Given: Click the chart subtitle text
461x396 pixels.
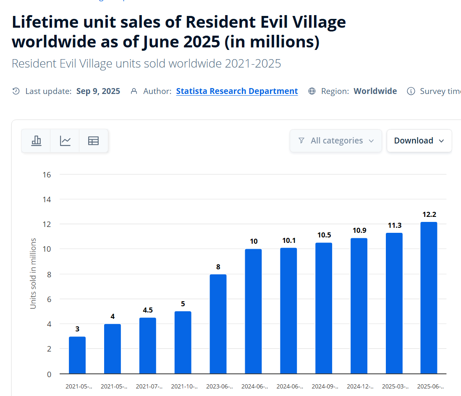Looking at the screenshot, I should coord(147,63).
